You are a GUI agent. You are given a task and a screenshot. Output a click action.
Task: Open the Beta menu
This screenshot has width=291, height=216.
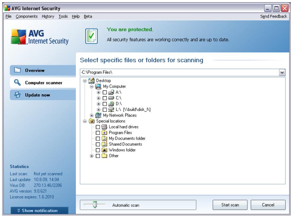(x=88, y=16)
